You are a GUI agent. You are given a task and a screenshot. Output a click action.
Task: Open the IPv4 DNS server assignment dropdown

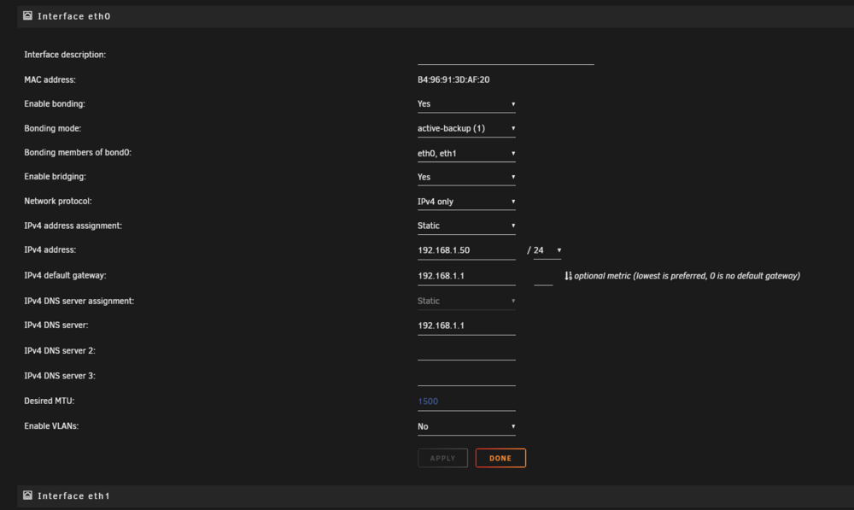click(466, 302)
